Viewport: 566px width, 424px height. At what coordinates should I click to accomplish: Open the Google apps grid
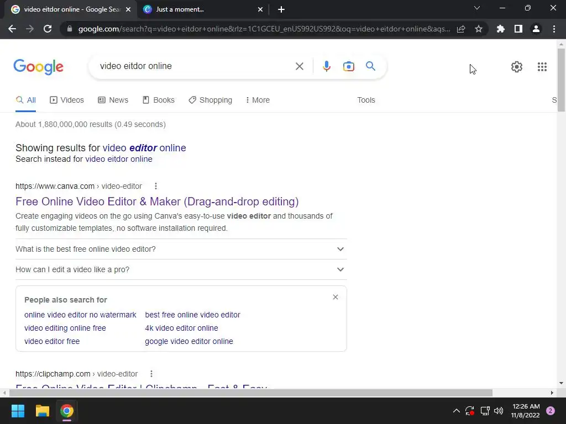click(542, 67)
